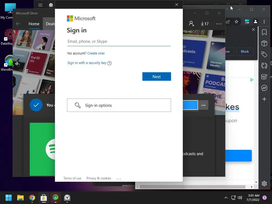Image resolution: width=272 pixels, height=204 pixels.
Task: Open the Create one! account link
Action: (x=96, y=53)
